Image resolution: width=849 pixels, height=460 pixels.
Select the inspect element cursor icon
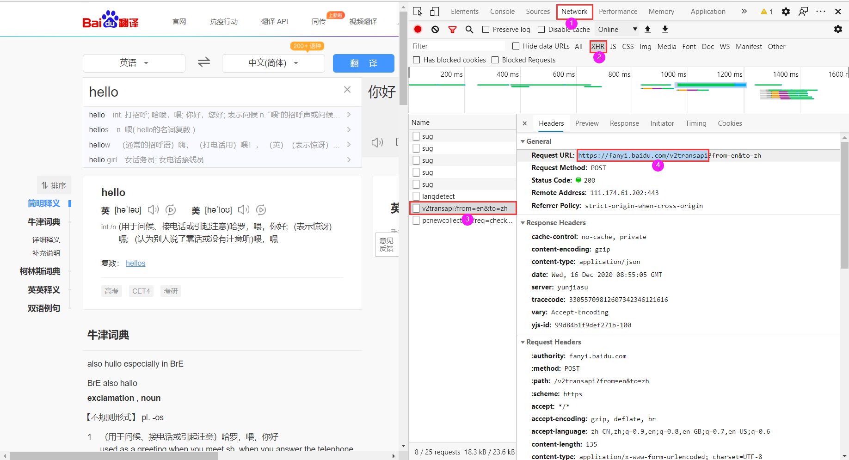point(418,12)
